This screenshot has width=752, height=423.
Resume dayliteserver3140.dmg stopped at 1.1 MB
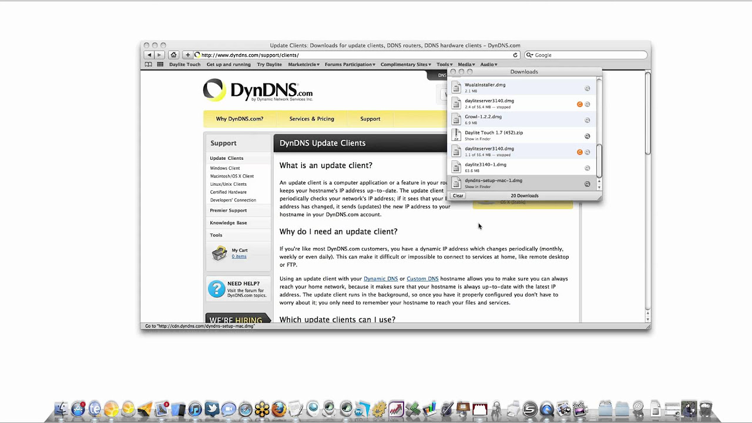[x=579, y=152]
